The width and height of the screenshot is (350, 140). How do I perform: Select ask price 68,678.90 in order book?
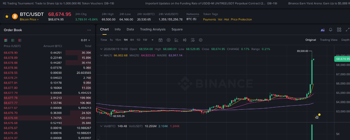11,53
